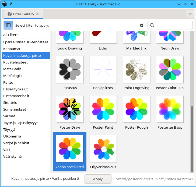
Task: Apply the selected filter
Action: click(x=98, y=179)
